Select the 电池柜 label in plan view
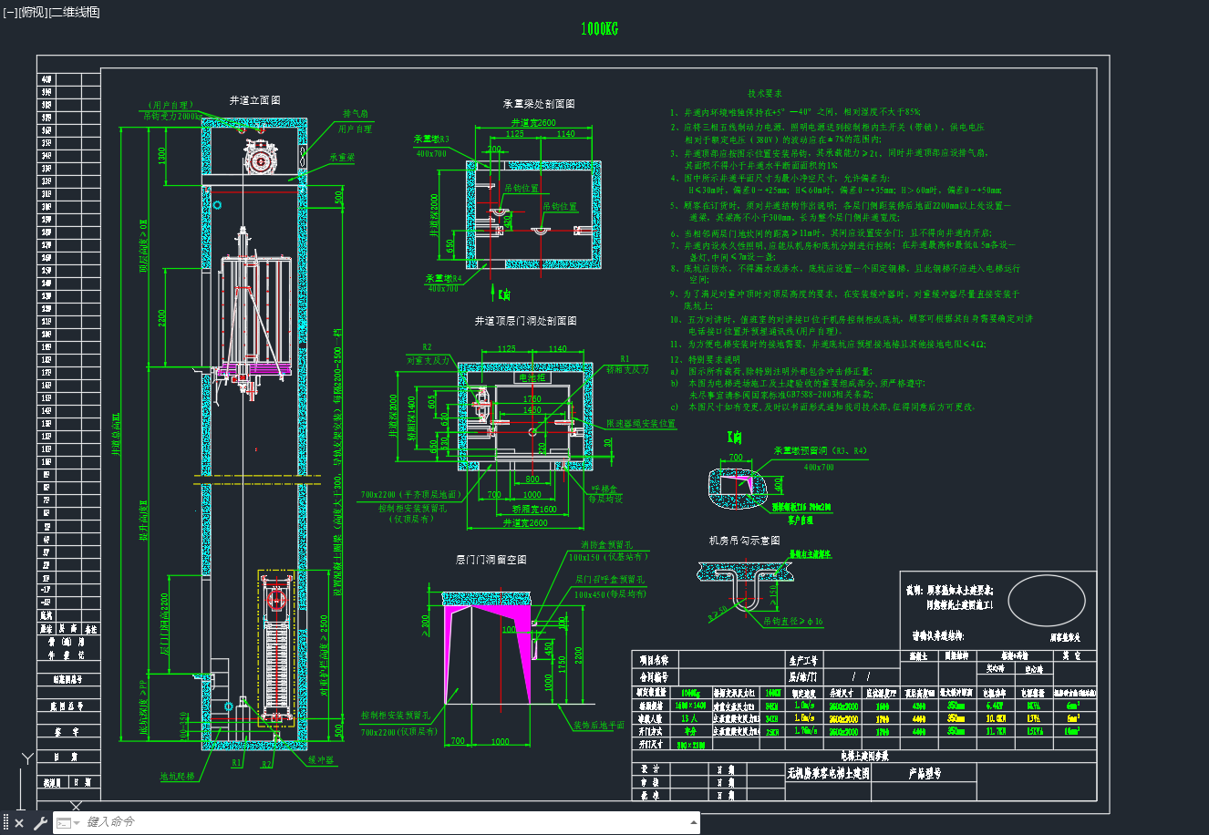 click(531, 377)
